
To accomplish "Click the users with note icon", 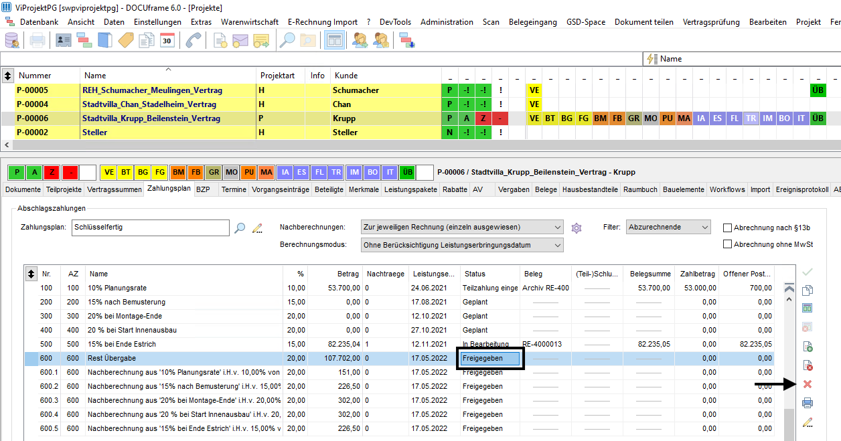I will click(x=381, y=40).
